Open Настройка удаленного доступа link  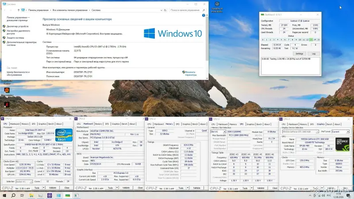18,32
